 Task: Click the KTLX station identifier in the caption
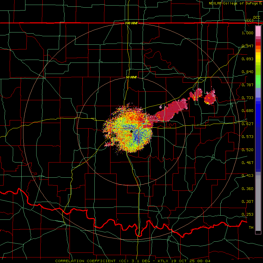pyautogui.click(x=163, y=261)
